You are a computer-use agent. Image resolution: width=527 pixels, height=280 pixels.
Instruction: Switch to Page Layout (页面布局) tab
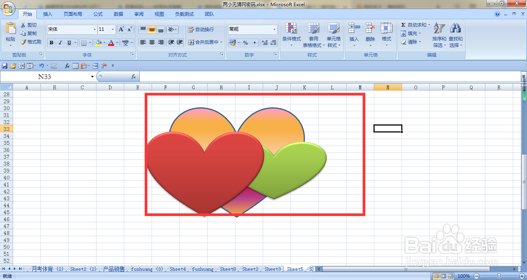click(x=73, y=14)
